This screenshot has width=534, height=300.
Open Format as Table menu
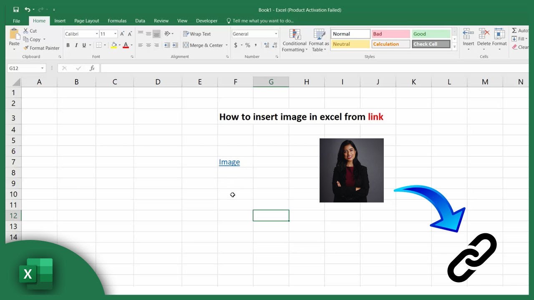tap(319, 40)
